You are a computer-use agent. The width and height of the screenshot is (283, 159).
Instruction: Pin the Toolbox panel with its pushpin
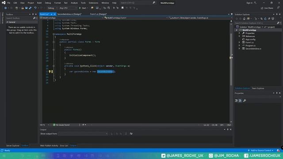click(x=33, y=14)
